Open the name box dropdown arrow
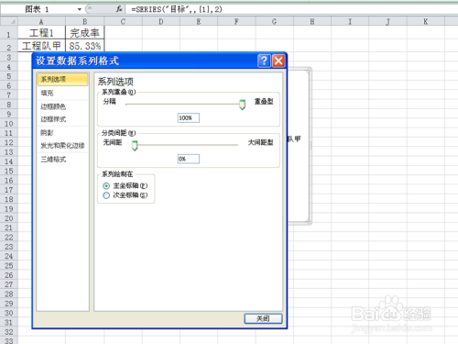The width and height of the screenshot is (458, 344). [80, 9]
